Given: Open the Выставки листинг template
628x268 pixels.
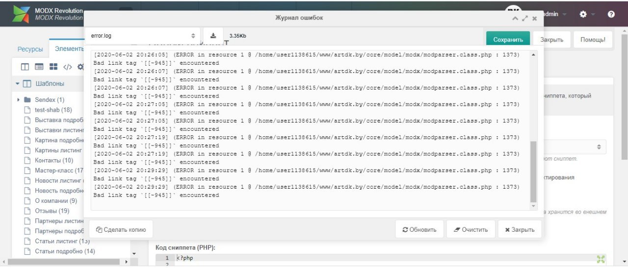Looking at the screenshot, I should (x=59, y=130).
